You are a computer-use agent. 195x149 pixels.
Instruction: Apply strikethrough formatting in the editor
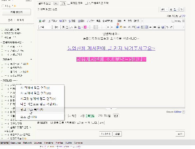[75, 27]
